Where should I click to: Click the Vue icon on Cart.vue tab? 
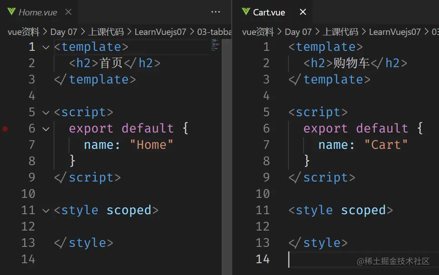(x=246, y=12)
